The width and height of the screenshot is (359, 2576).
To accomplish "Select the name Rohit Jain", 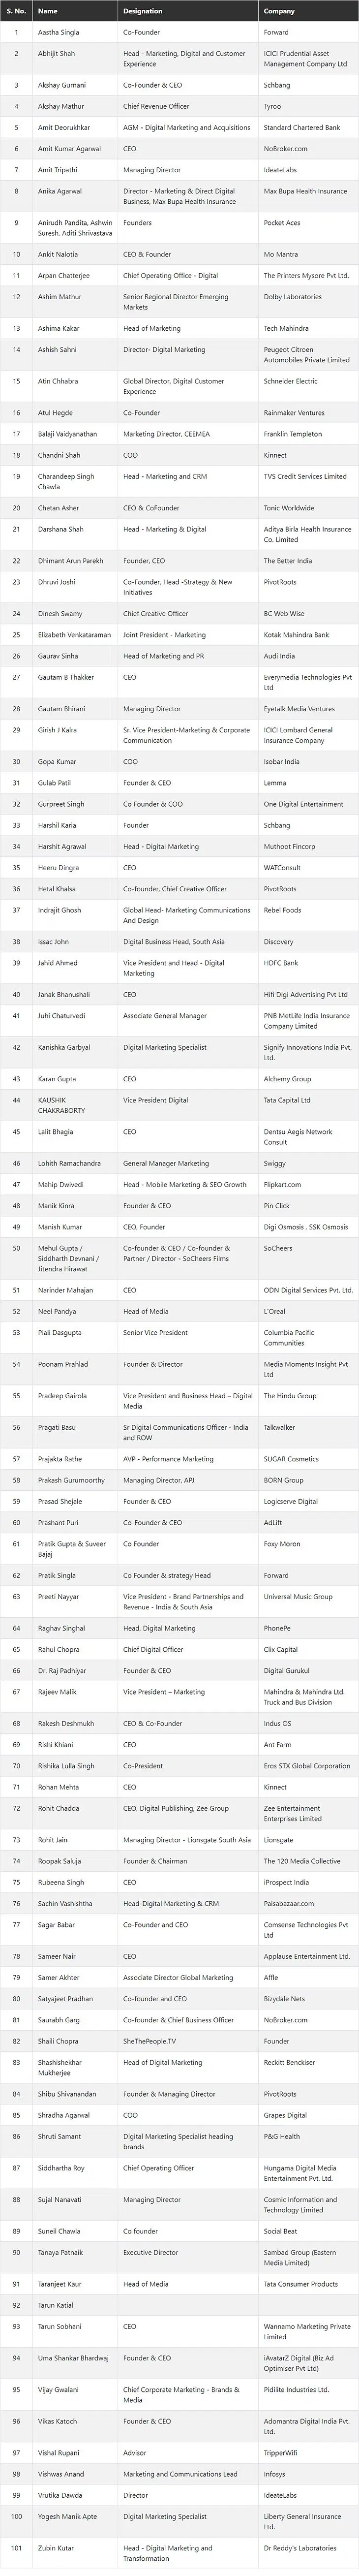I will point(53,1840).
